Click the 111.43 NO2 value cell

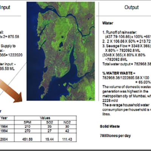coord(67,139)
